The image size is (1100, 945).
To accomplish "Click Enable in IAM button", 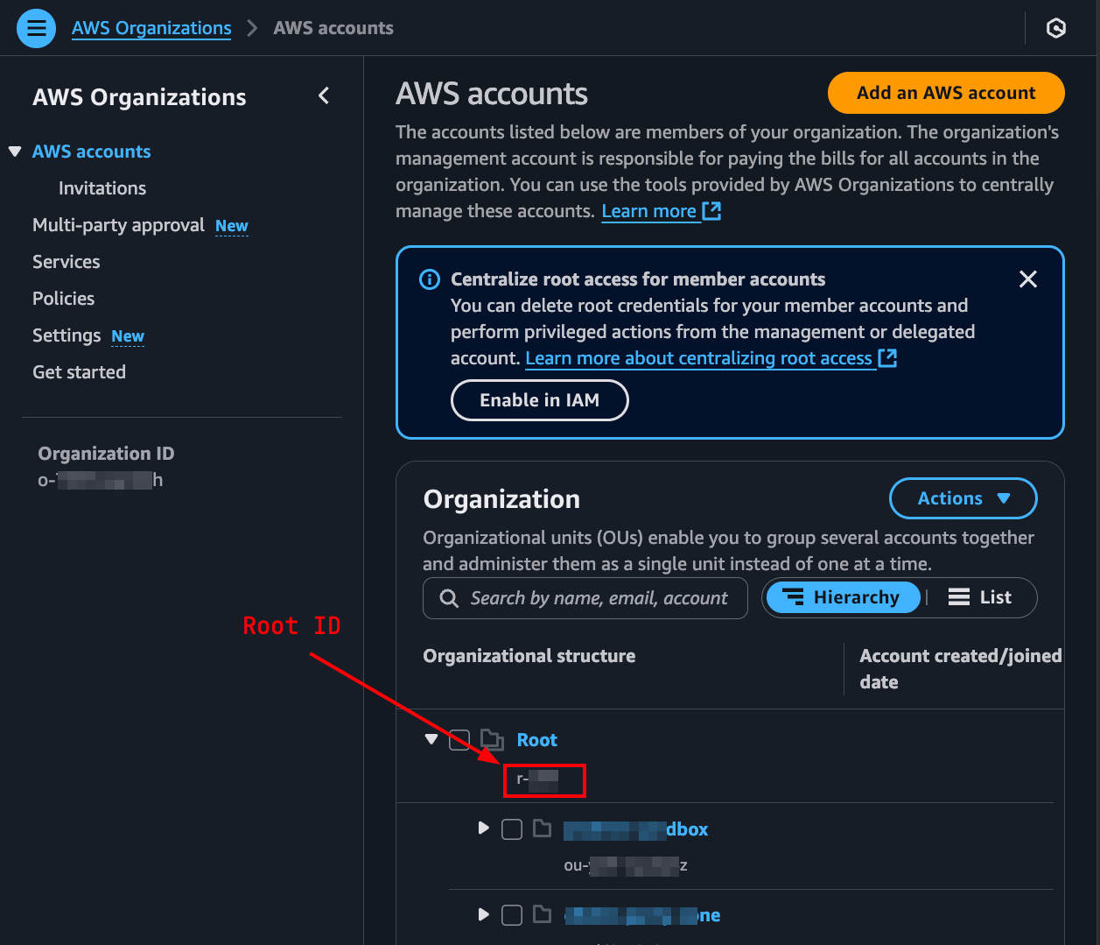I will click(540, 400).
